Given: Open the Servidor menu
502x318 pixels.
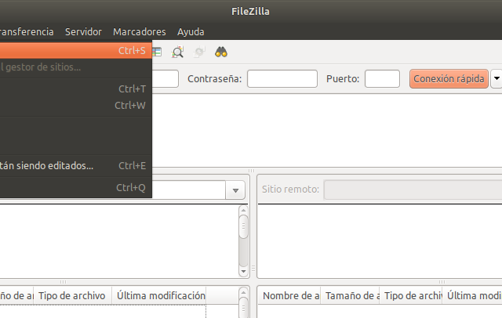Looking at the screenshot, I should 83,31.
